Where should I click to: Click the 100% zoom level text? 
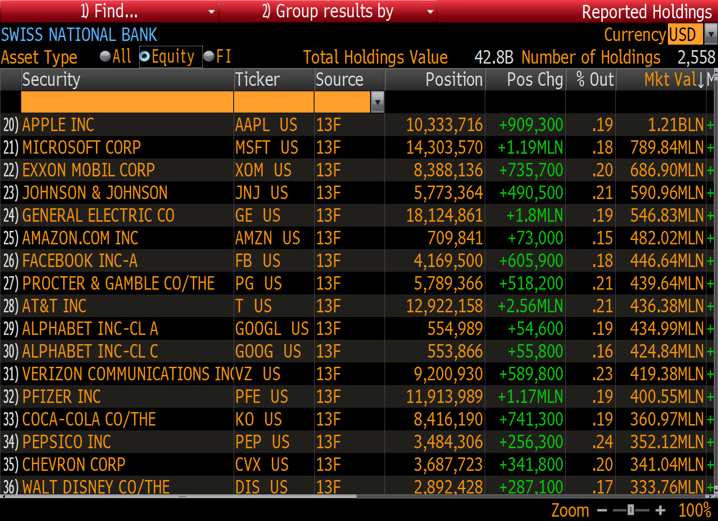695,510
